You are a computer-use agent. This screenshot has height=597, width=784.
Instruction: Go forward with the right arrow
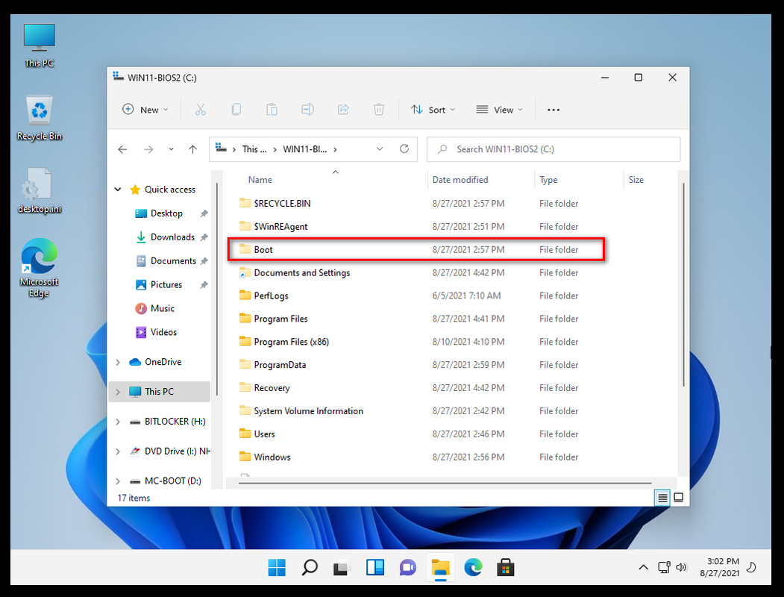click(148, 149)
